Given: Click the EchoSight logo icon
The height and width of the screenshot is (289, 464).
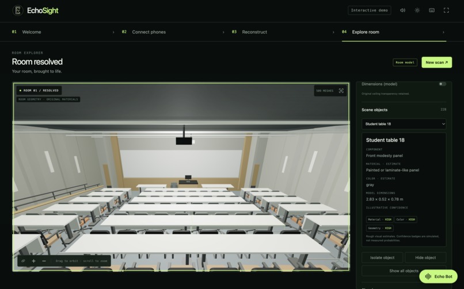Looking at the screenshot, I should 18,10.
